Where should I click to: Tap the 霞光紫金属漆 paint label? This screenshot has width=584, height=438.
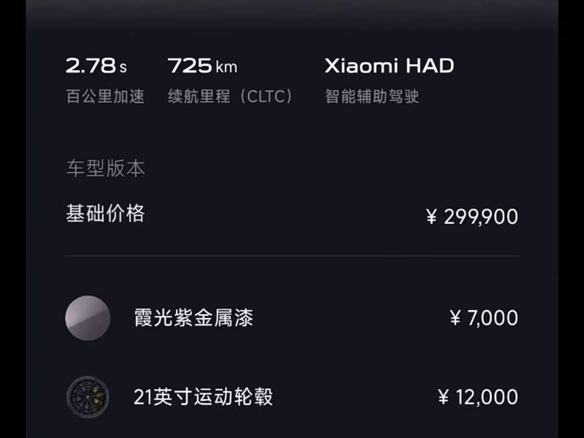coord(193,318)
